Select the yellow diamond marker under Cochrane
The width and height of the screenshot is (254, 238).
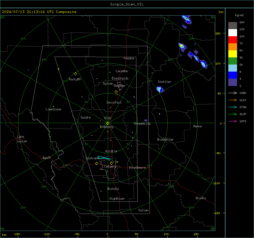(97, 163)
